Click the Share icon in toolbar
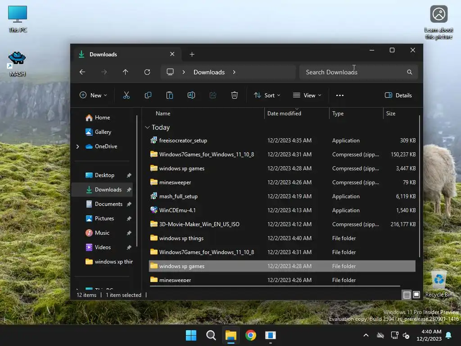The image size is (461, 346). click(213, 95)
